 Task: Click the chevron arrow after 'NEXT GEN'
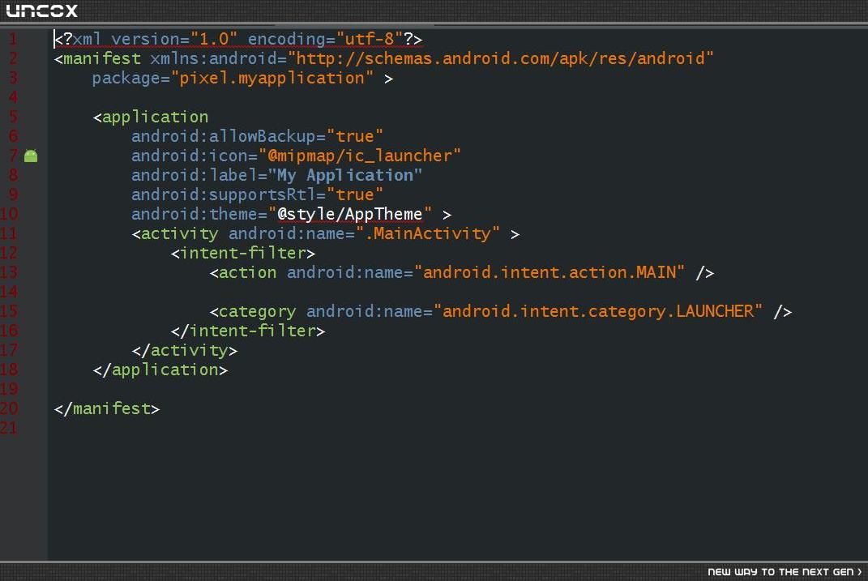tap(859, 571)
